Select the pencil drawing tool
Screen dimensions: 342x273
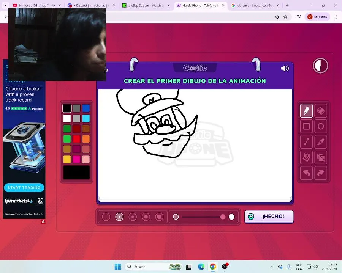[x=306, y=111]
